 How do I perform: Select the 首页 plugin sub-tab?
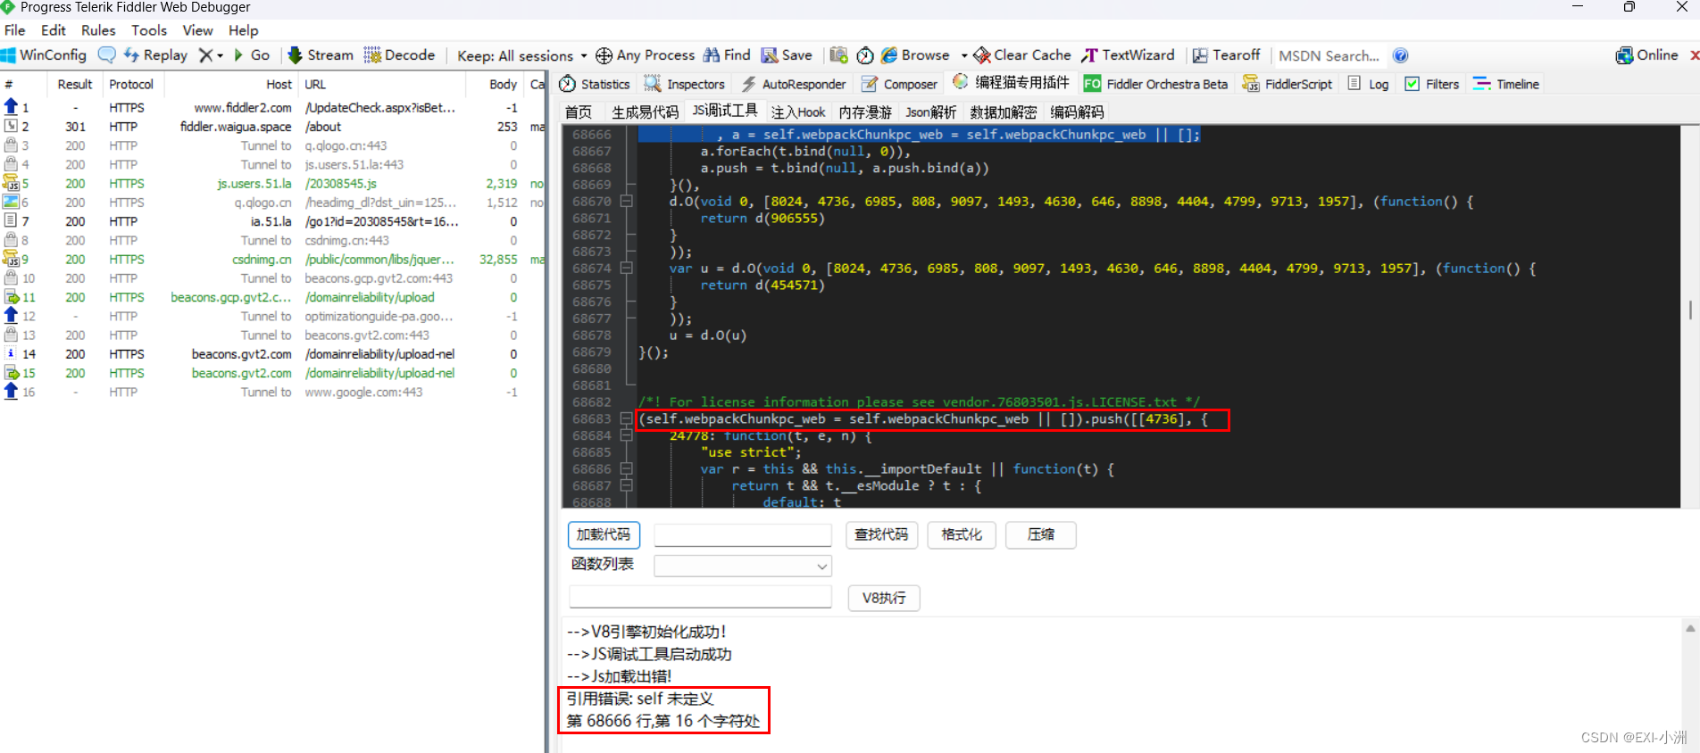[x=579, y=112]
